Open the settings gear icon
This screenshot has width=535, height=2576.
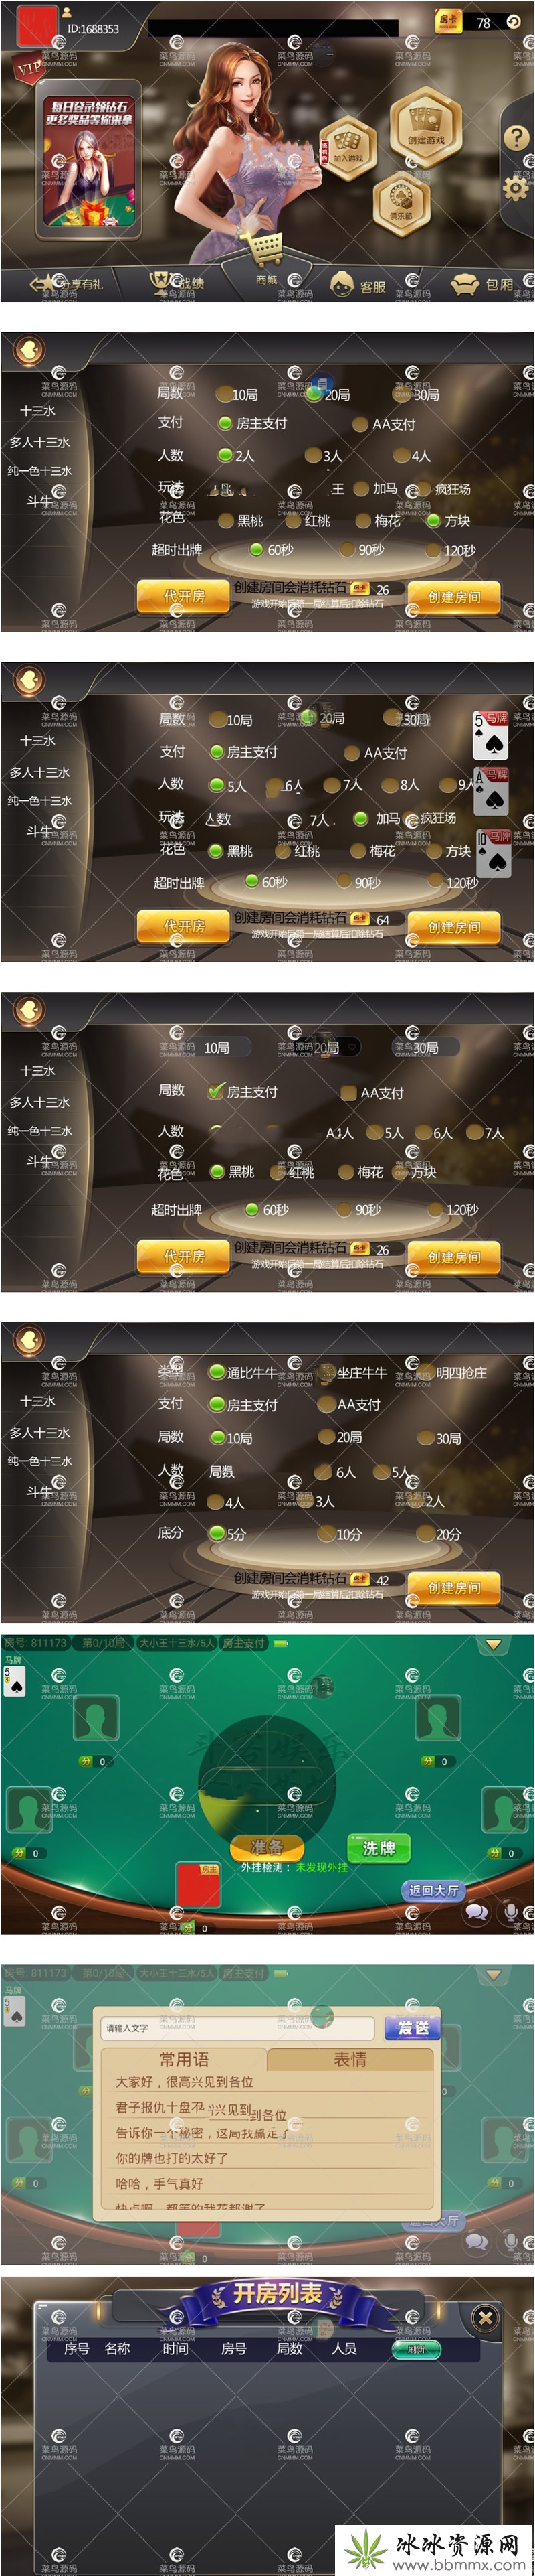coord(516,188)
